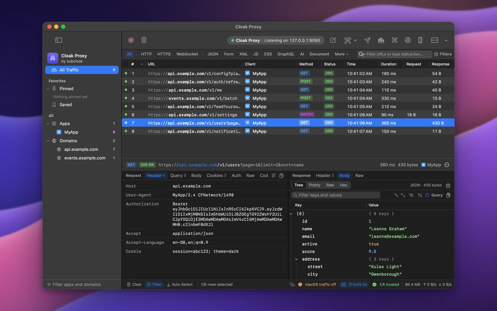Click the sort arrows icon in the response toolbar
Viewport: 497px width, 311px height.
pyautogui.click(x=420, y=195)
